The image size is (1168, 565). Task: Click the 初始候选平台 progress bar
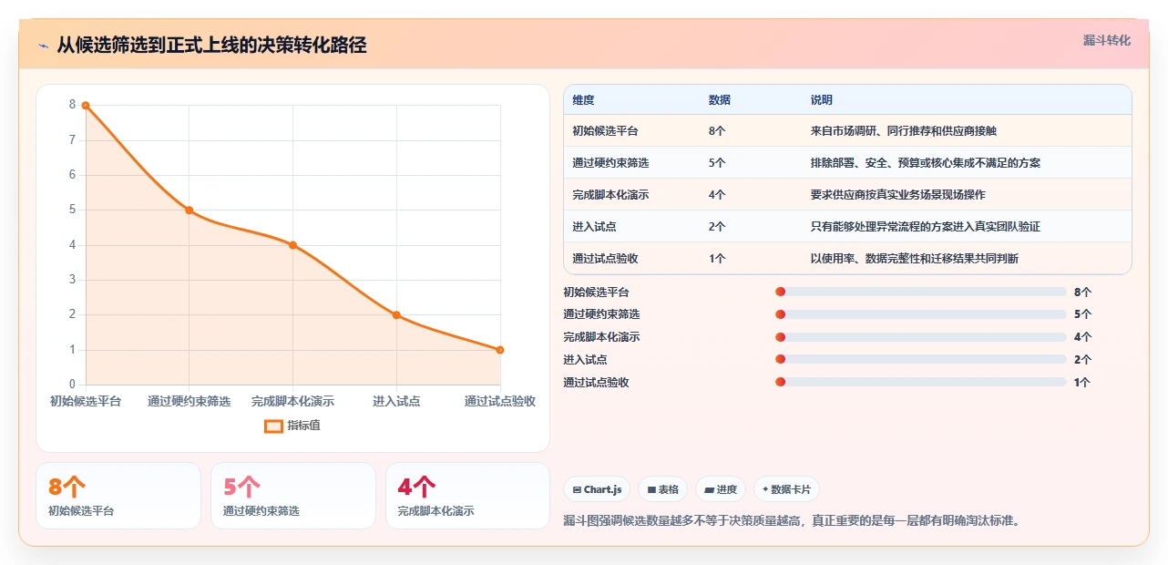(920, 292)
